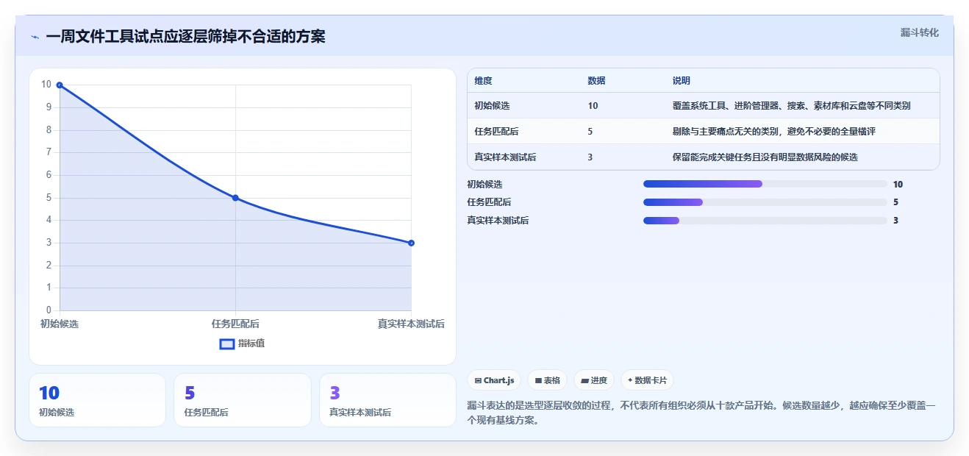Click the 进度 tag
This screenshot has width=969, height=456.
[594, 380]
